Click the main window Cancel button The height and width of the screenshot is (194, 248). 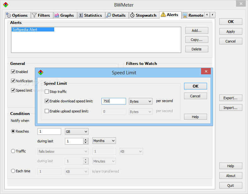pos(231,41)
